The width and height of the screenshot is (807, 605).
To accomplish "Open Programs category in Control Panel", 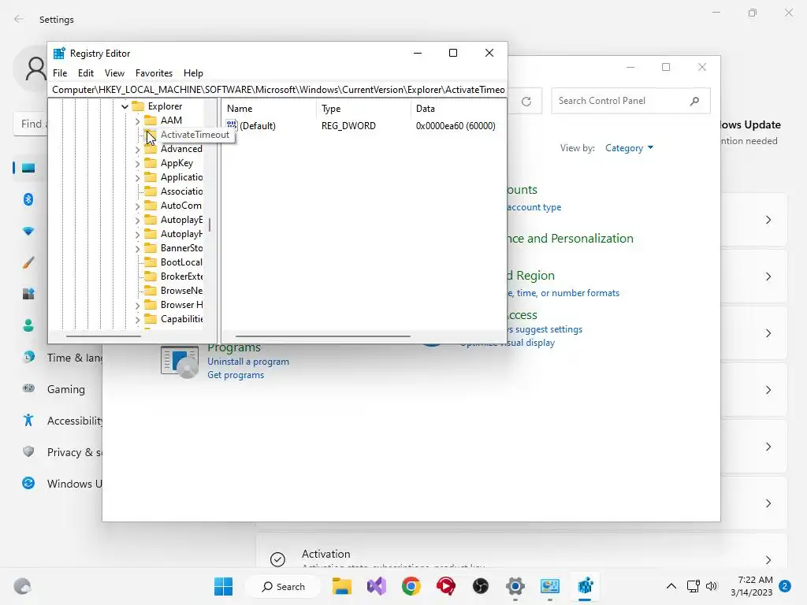I will (x=234, y=348).
